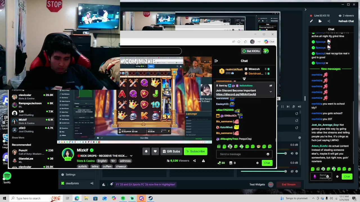This screenshot has width=360, height=202.
Task: Click the bottom reset arrow icon in list
Action: click(x=296, y=128)
